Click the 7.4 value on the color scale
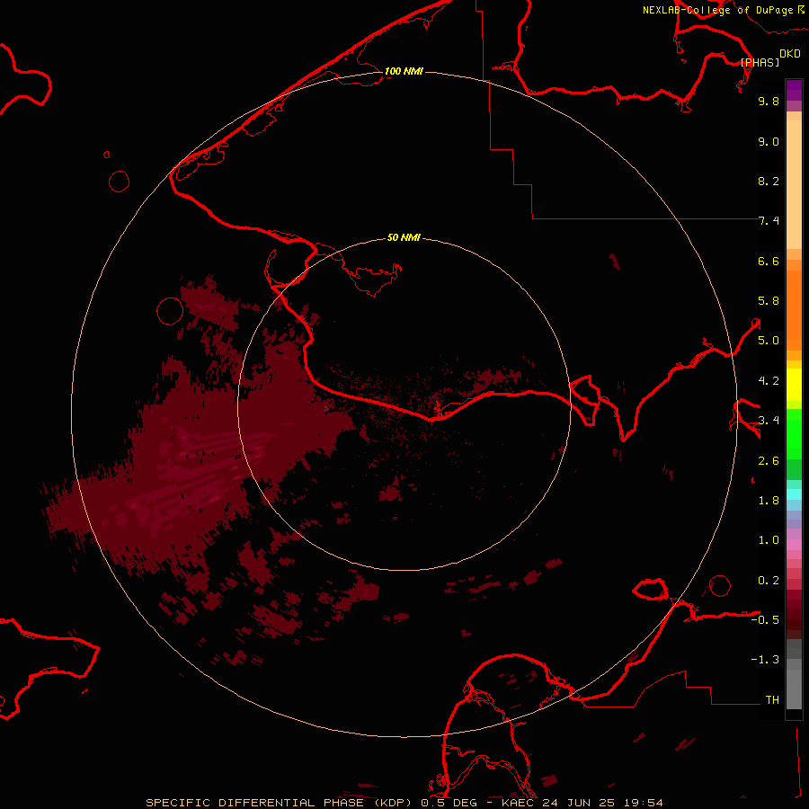 point(769,221)
